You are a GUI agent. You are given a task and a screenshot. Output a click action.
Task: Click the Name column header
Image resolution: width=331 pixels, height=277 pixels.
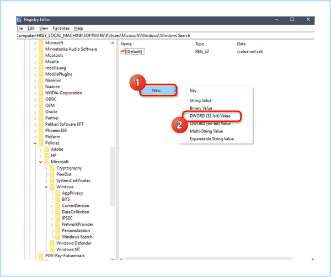click(126, 44)
